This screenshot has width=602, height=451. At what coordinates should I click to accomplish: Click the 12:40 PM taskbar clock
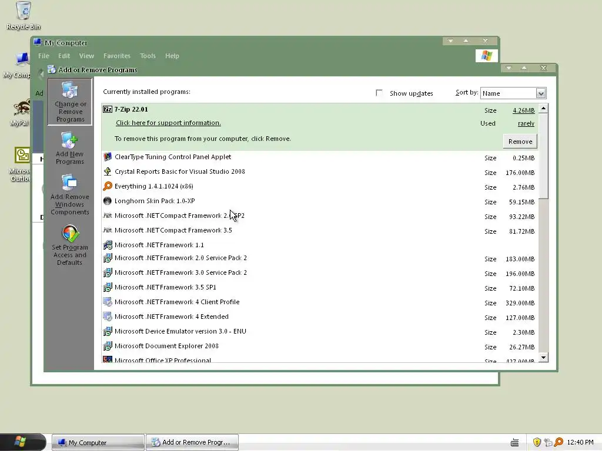(580, 442)
